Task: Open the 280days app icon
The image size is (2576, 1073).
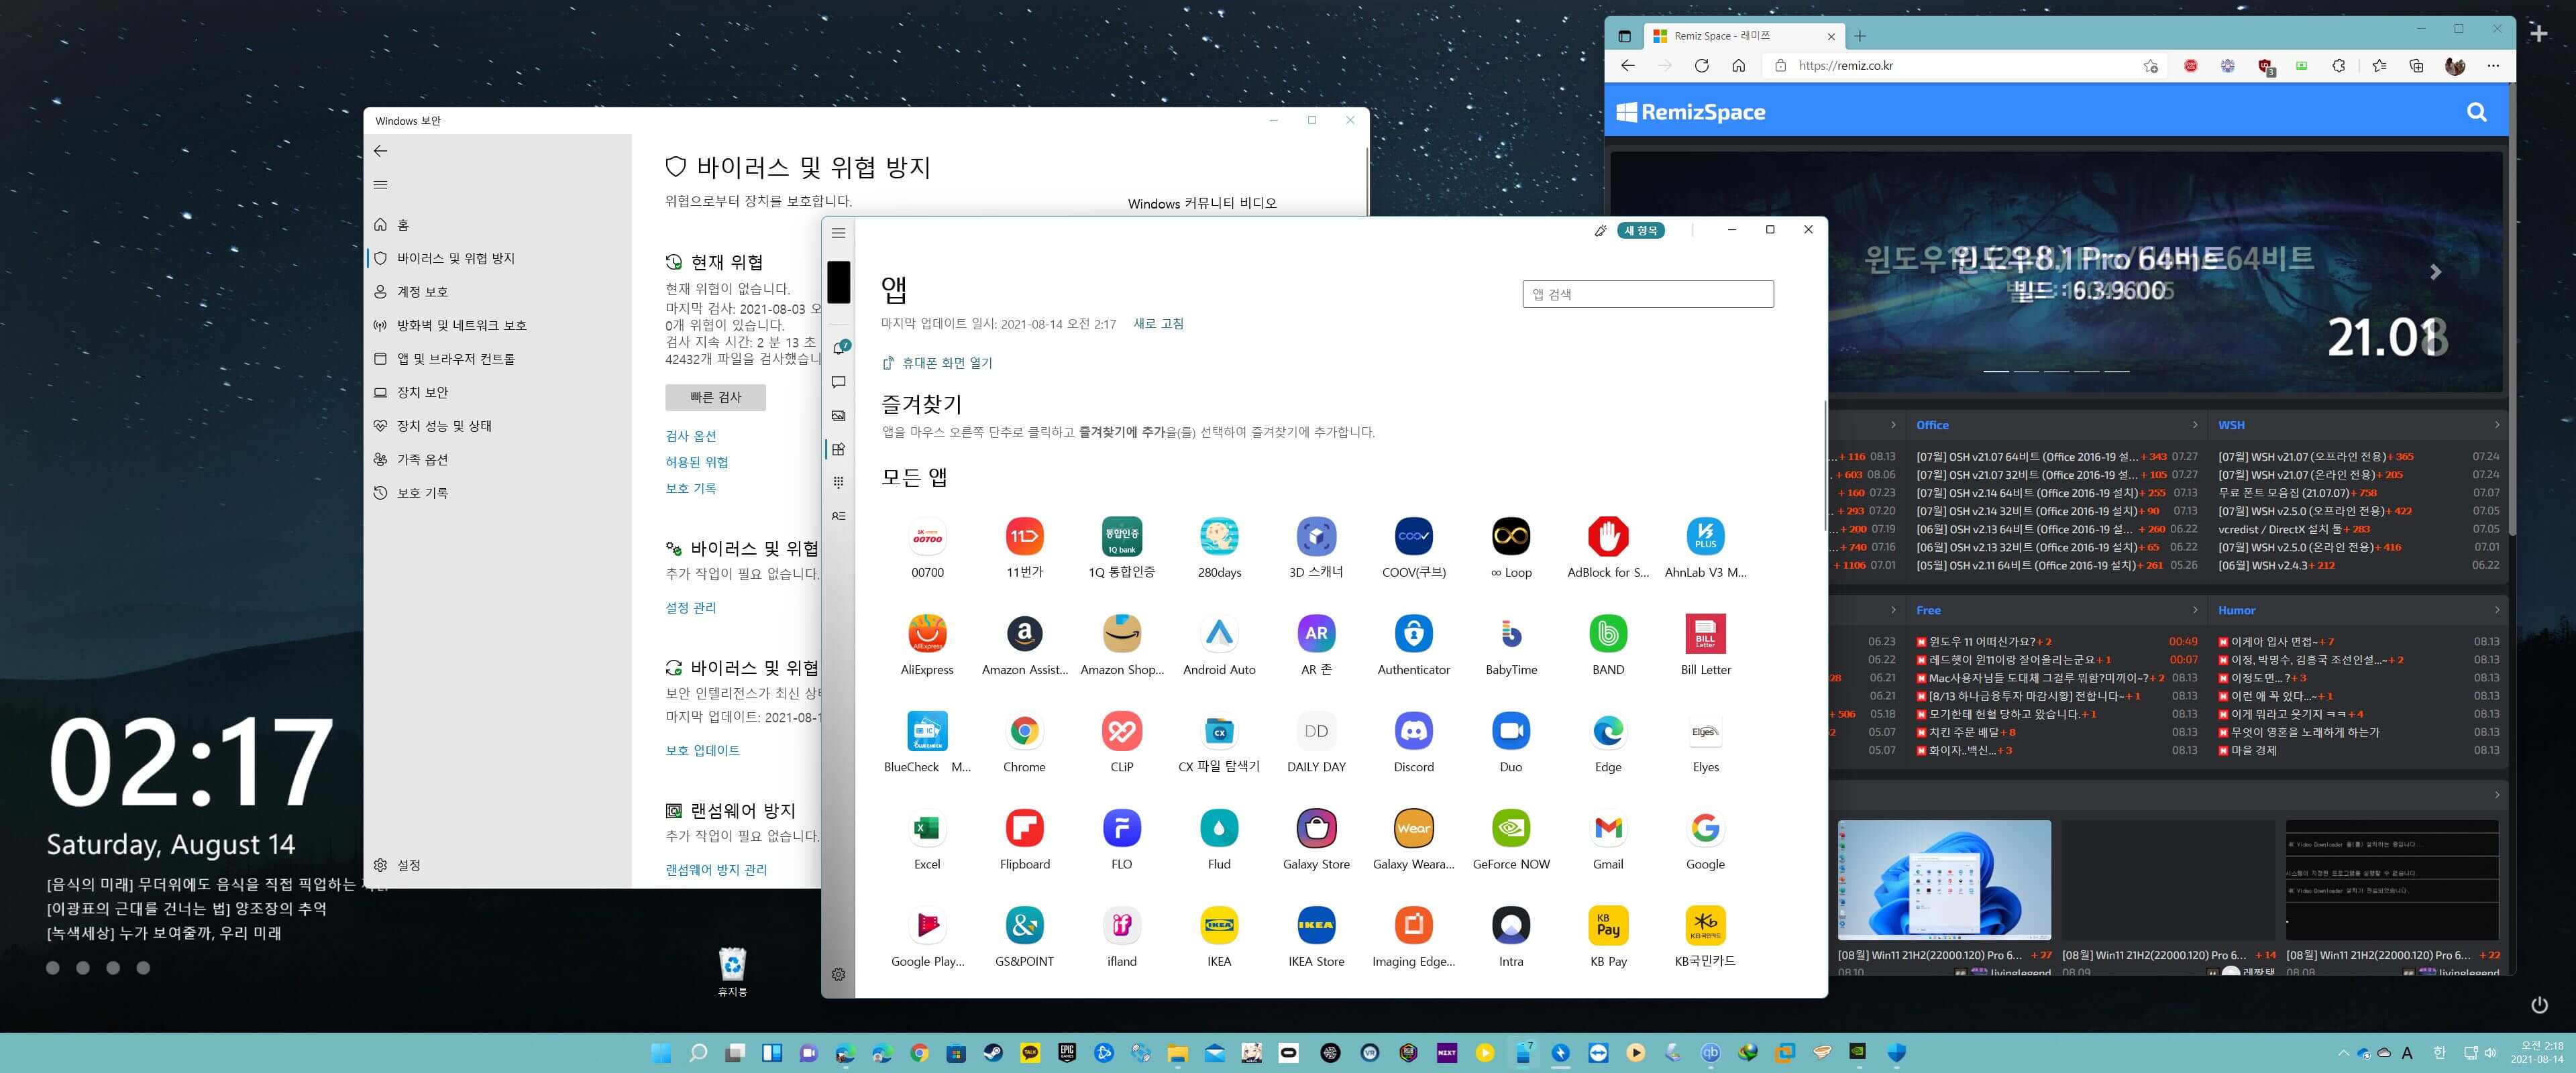Action: pyautogui.click(x=1219, y=537)
